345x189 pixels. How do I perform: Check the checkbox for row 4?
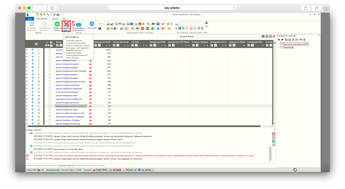point(50,60)
